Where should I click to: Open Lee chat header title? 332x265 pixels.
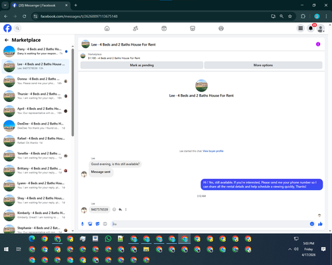coord(124,44)
